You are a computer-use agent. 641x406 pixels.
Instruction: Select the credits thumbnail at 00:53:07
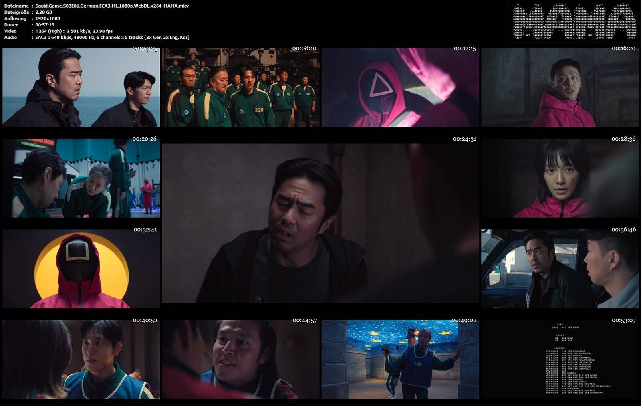560,360
